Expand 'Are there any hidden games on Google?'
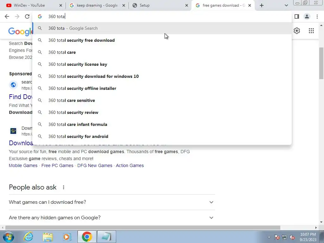Screen dimensions: 324x243 pyautogui.click(x=112, y=218)
